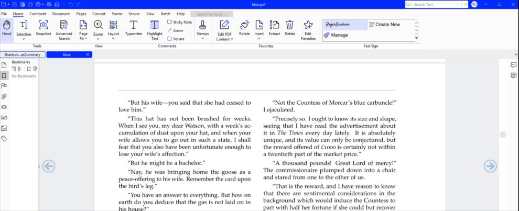Click Create New signature

[384, 25]
